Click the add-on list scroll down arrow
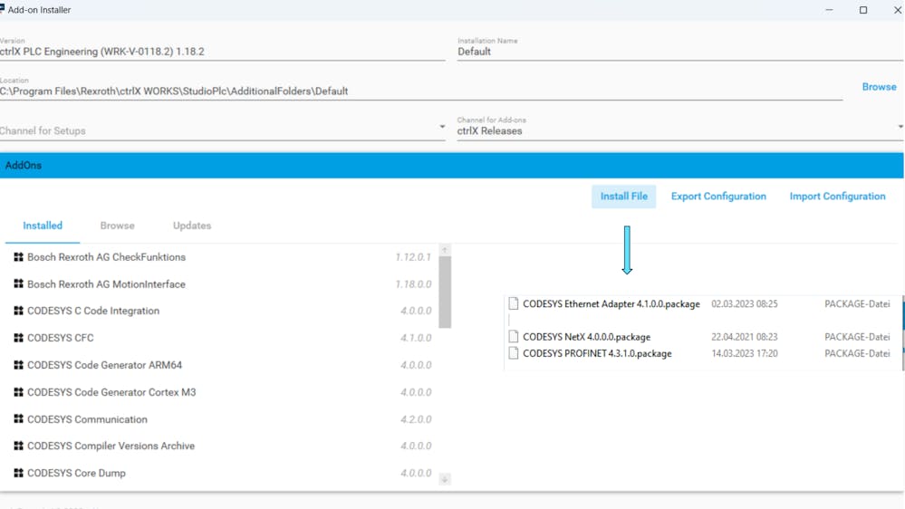The width and height of the screenshot is (905, 509). tap(445, 479)
